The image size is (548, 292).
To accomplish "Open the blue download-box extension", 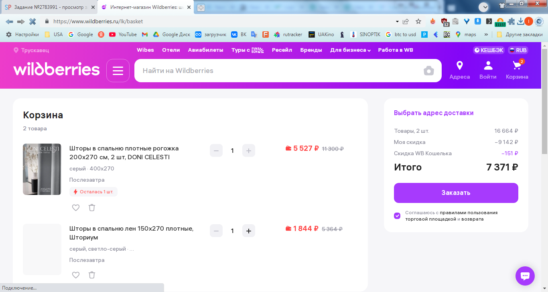I will coord(478,21).
